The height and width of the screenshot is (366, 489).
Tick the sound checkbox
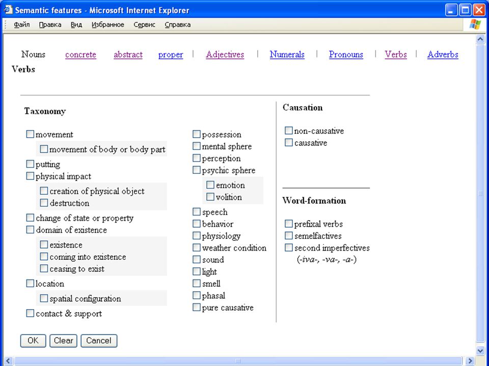click(x=197, y=259)
